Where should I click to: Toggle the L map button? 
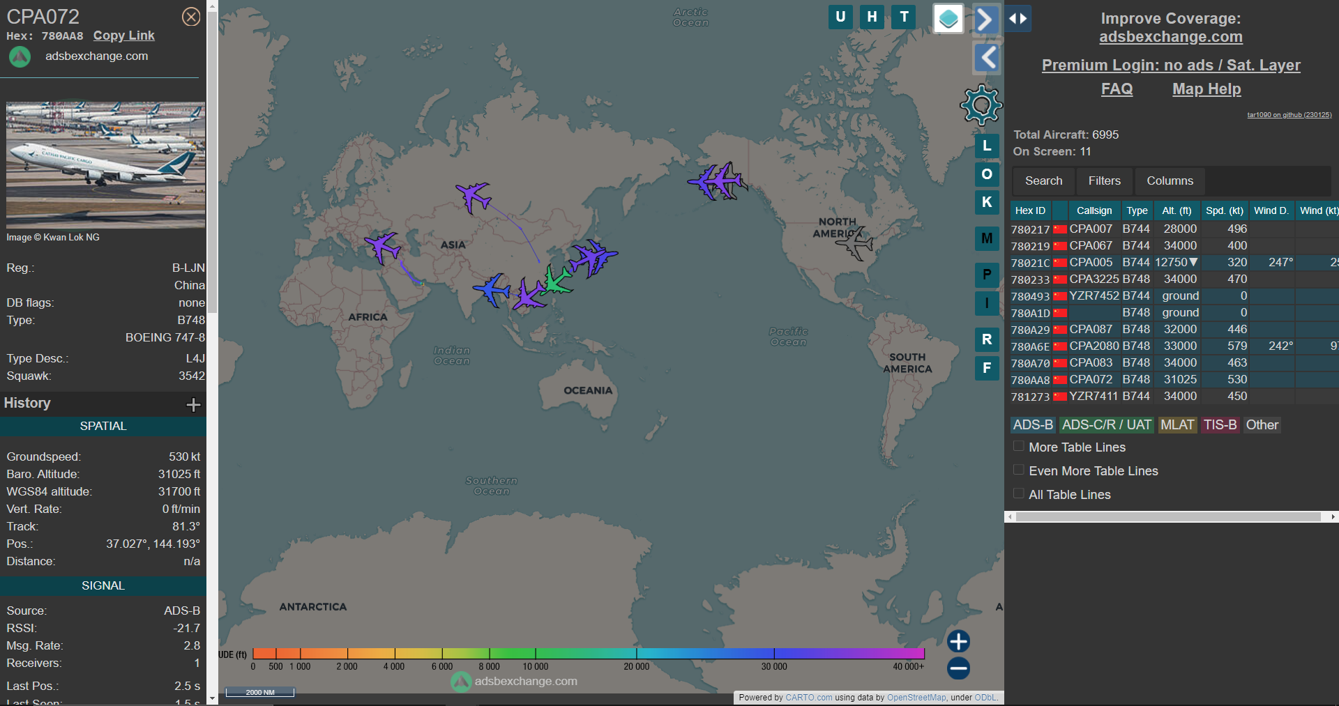pyautogui.click(x=987, y=146)
